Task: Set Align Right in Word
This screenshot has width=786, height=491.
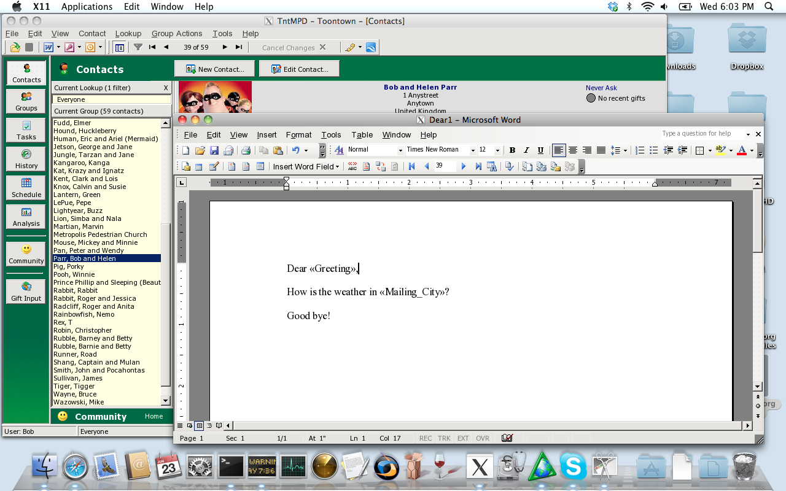Action: coord(587,150)
